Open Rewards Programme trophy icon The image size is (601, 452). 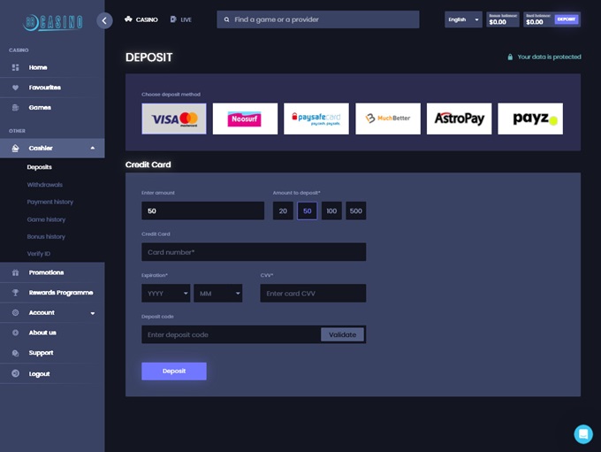(15, 293)
